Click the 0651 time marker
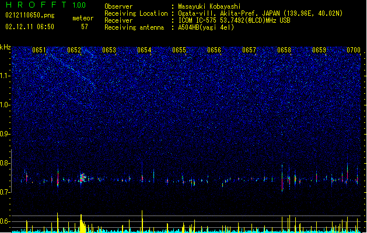The image size is (367, 233). pos(39,50)
